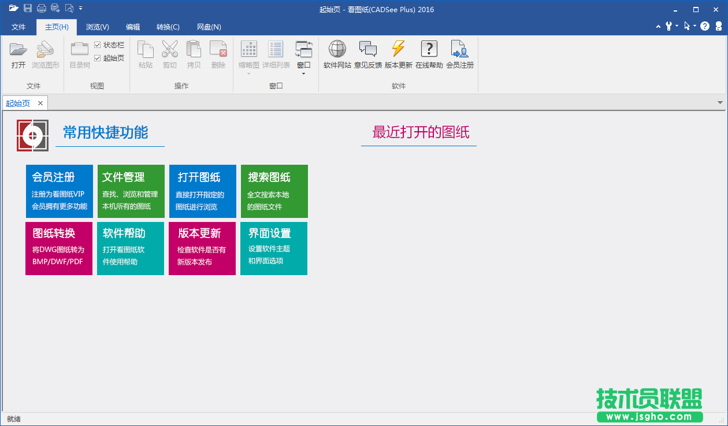Click the 就绪 status bar text

[x=14, y=419]
